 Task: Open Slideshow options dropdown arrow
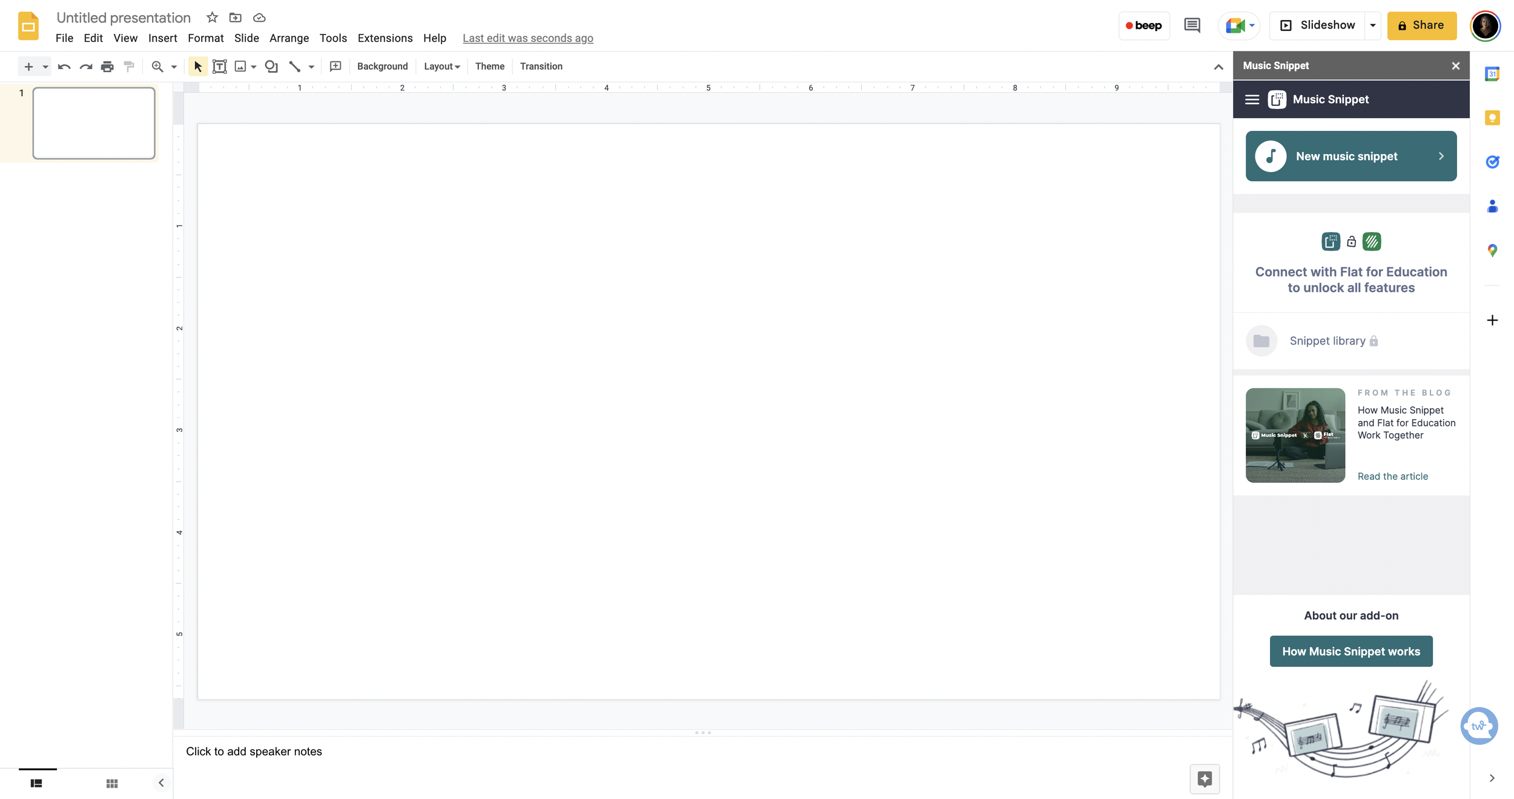tap(1373, 25)
